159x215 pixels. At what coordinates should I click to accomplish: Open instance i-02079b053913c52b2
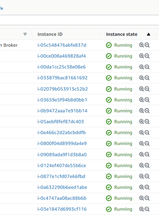click(x=63, y=89)
